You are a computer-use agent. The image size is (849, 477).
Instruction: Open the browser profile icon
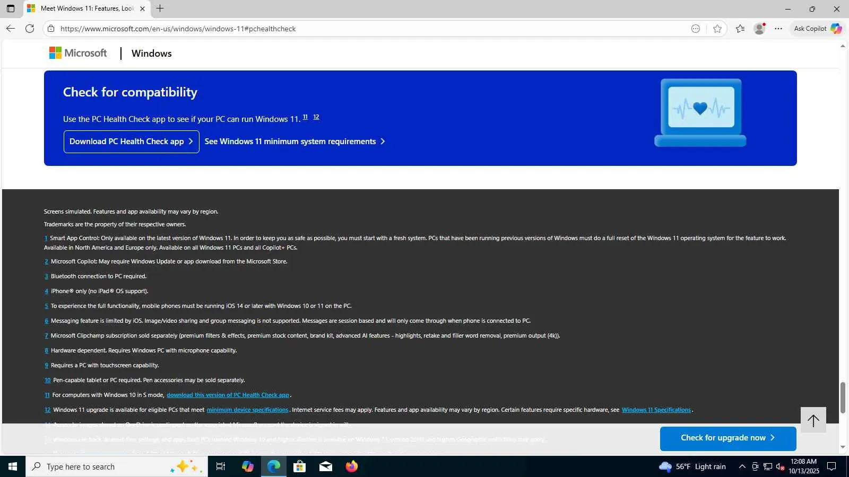(x=759, y=29)
